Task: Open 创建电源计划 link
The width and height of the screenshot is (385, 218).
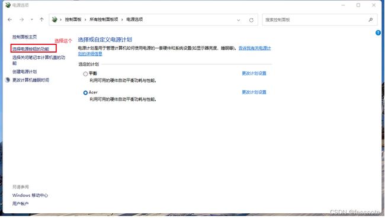Action: (24, 71)
